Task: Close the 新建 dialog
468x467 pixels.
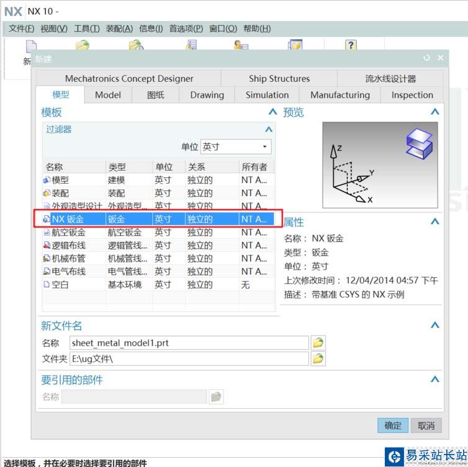Action: point(440,58)
